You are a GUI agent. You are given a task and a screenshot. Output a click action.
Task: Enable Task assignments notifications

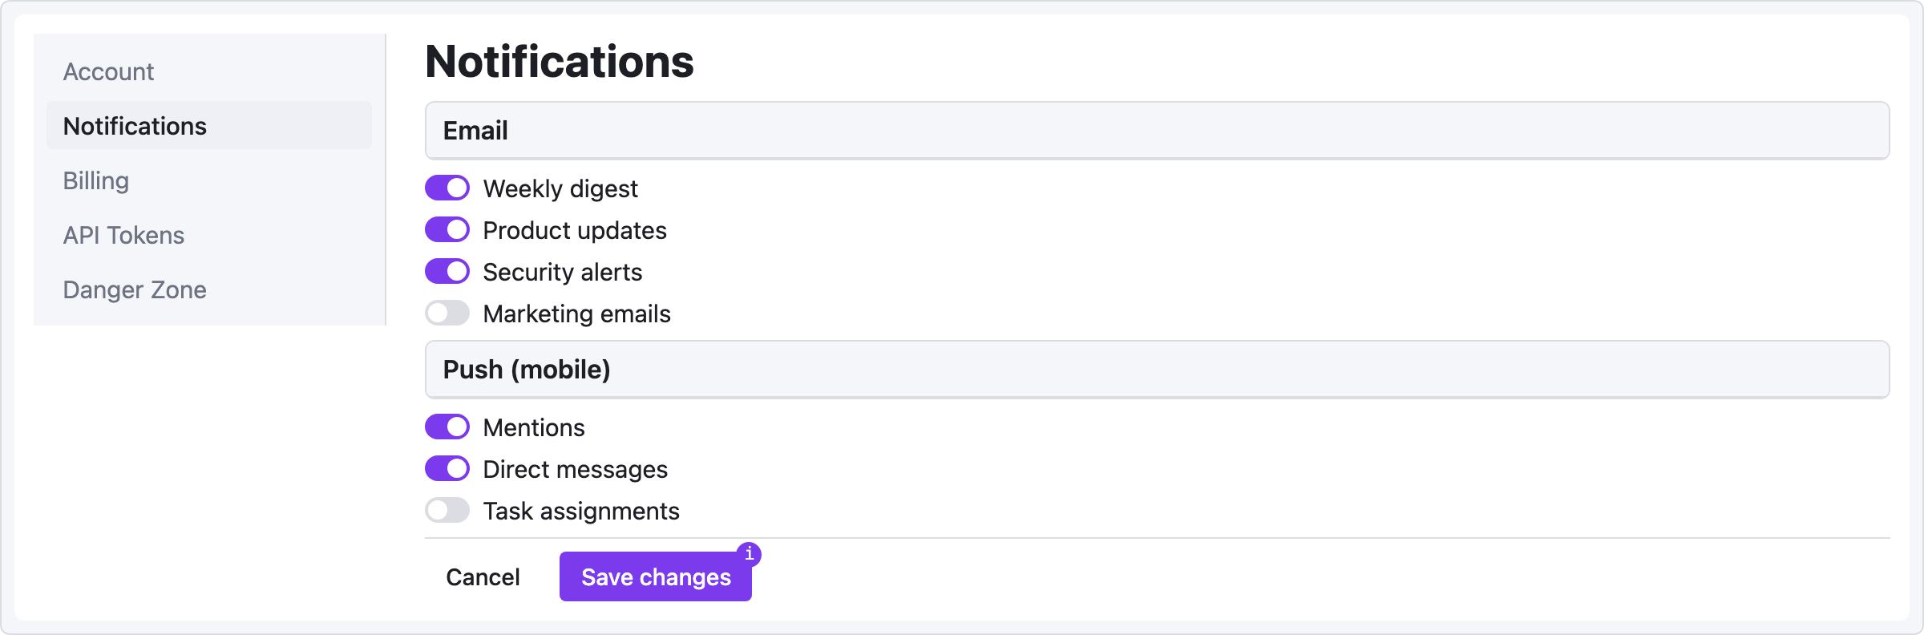tap(447, 511)
